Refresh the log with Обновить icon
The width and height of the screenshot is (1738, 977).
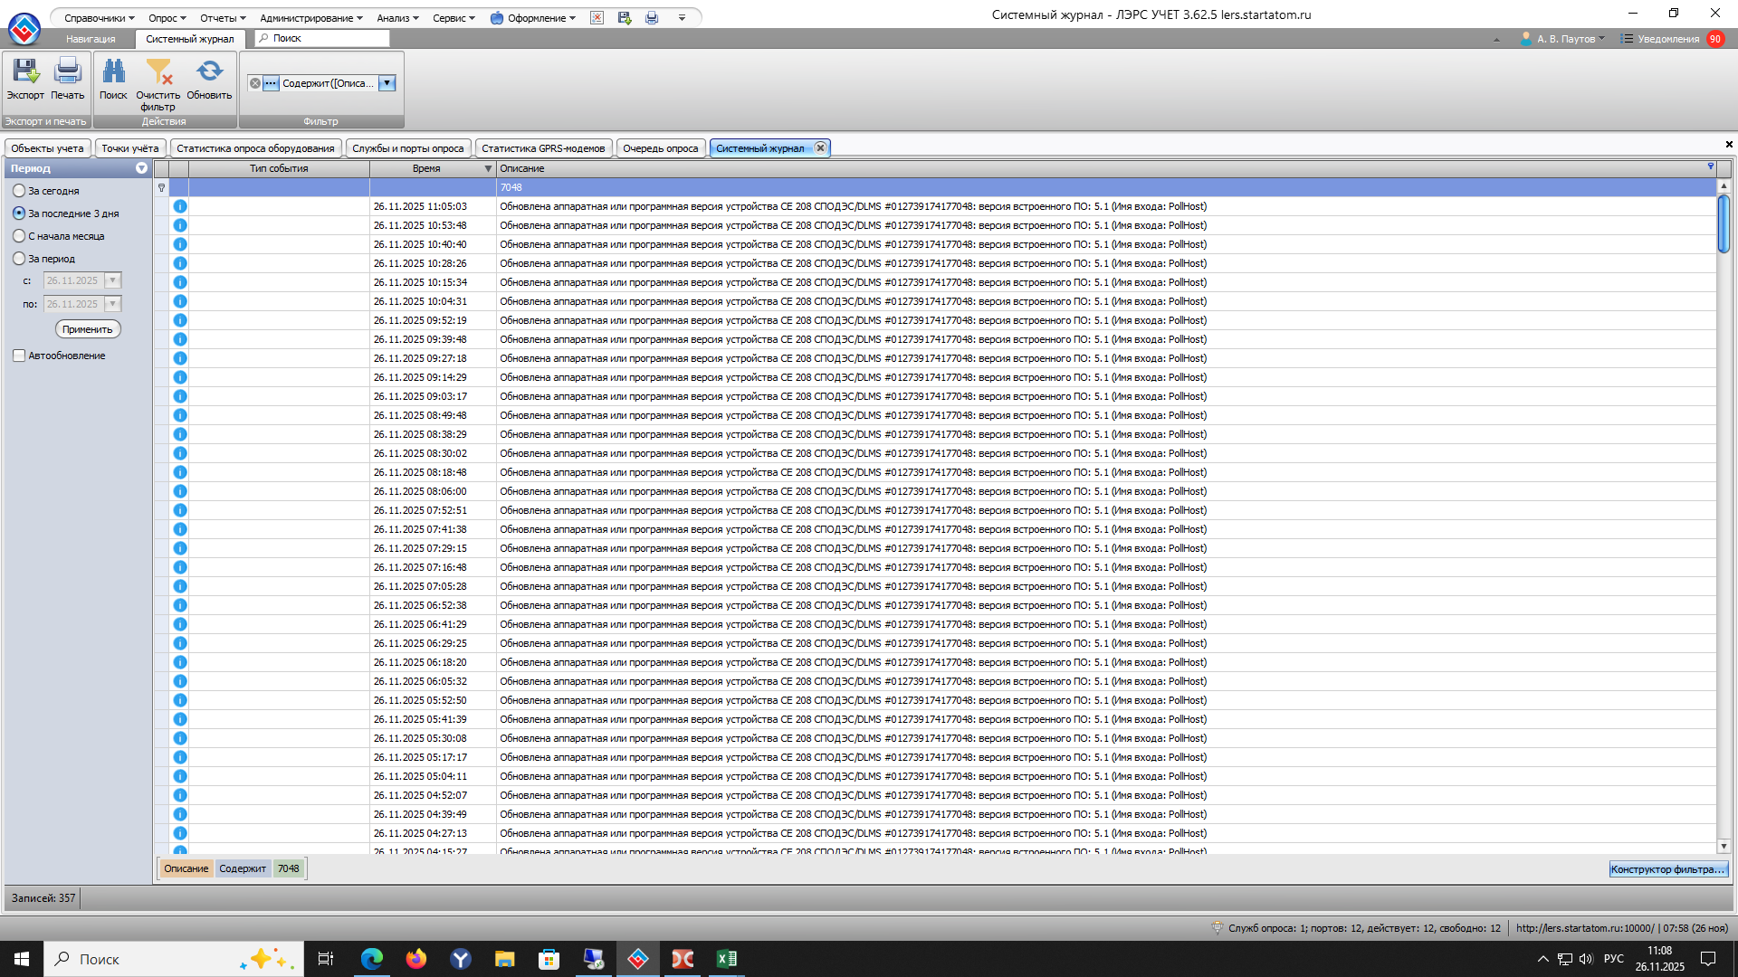pyautogui.click(x=209, y=72)
